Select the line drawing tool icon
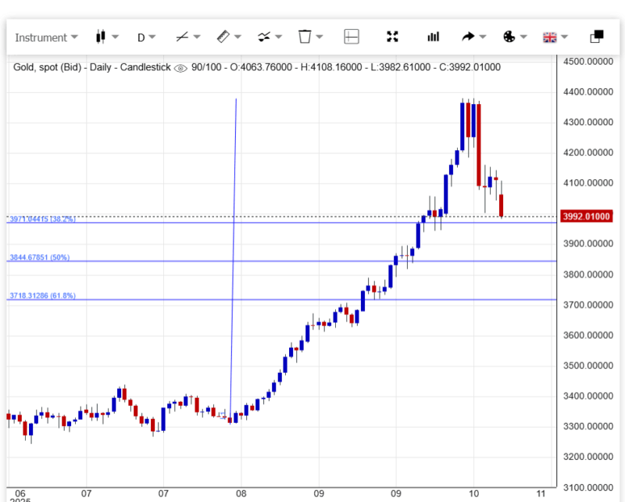Screen dimensions: 625x502 coord(181,37)
